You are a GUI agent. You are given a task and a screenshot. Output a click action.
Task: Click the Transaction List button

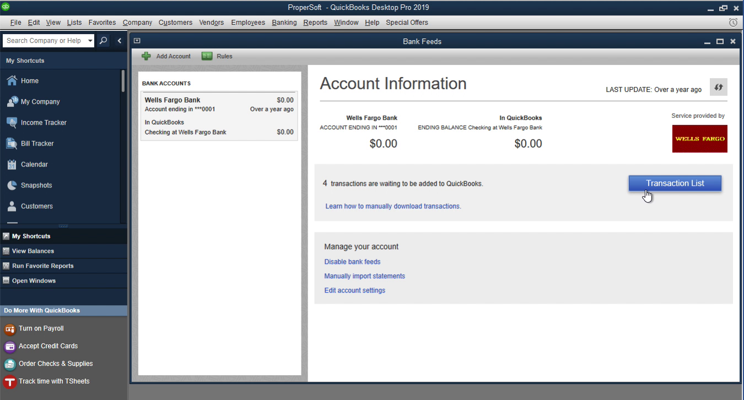pos(675,183)
